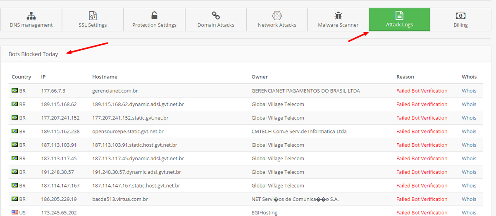
Task: Open Whois for IP 173.245.65.202
Action: (469, 213)
